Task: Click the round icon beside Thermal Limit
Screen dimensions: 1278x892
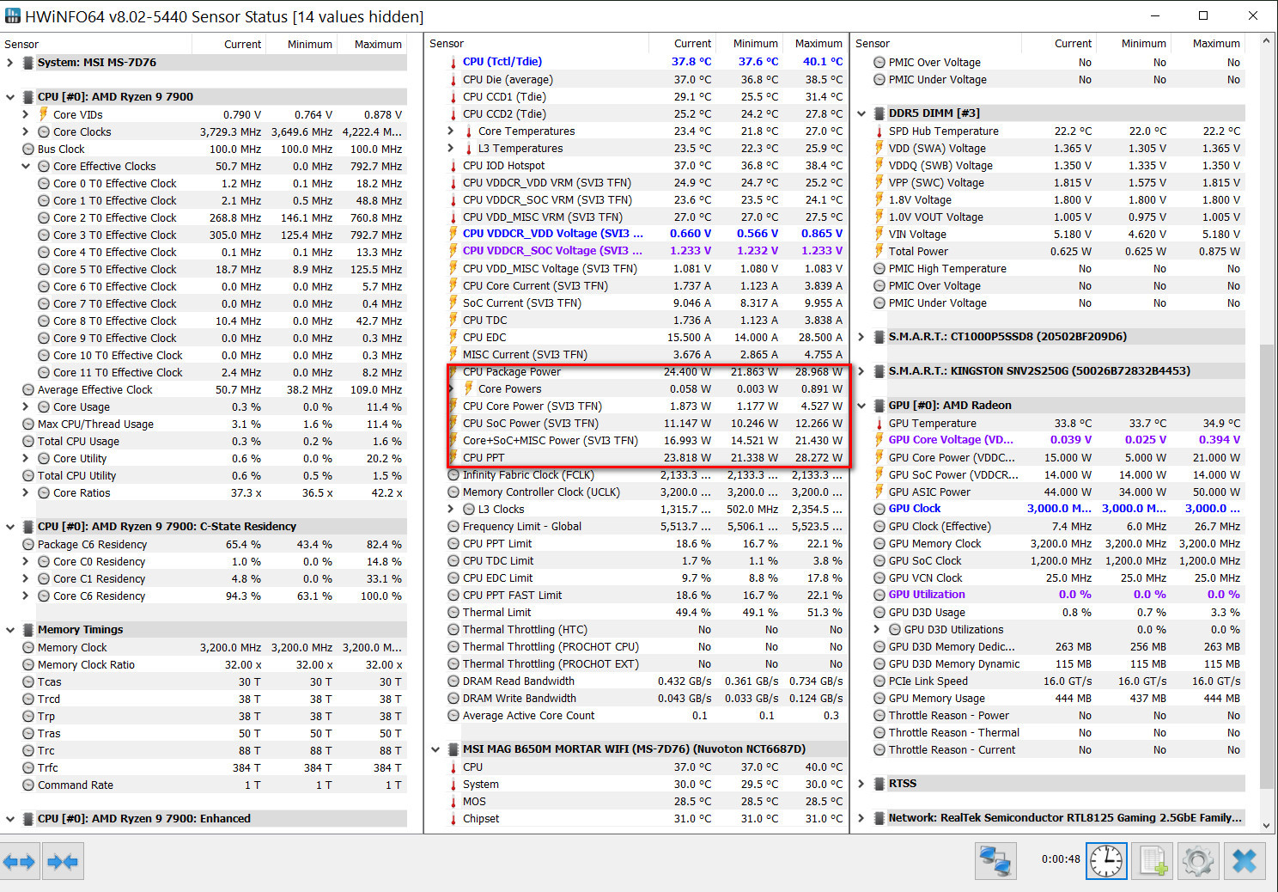Action: tap(453, 613)
